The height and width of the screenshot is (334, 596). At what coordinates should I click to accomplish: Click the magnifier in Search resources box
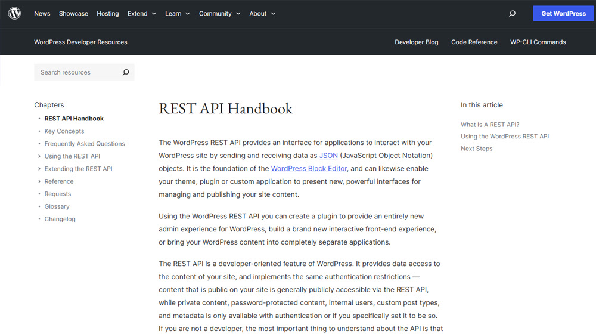pyautogui.click(x=126, y=72)
